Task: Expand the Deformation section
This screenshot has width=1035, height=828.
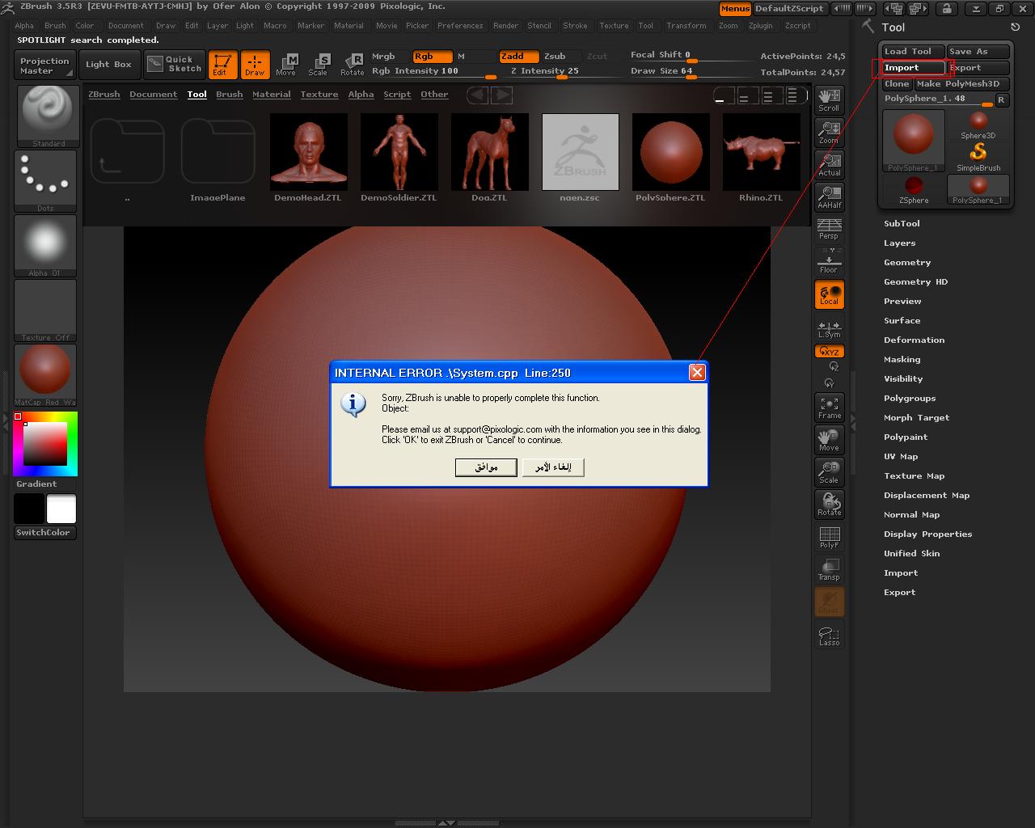Action: 914,340
